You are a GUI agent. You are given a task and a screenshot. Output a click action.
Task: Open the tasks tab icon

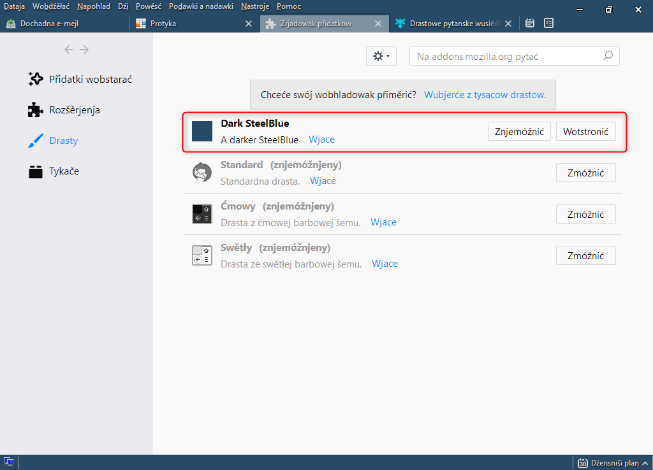pos(548,24)
